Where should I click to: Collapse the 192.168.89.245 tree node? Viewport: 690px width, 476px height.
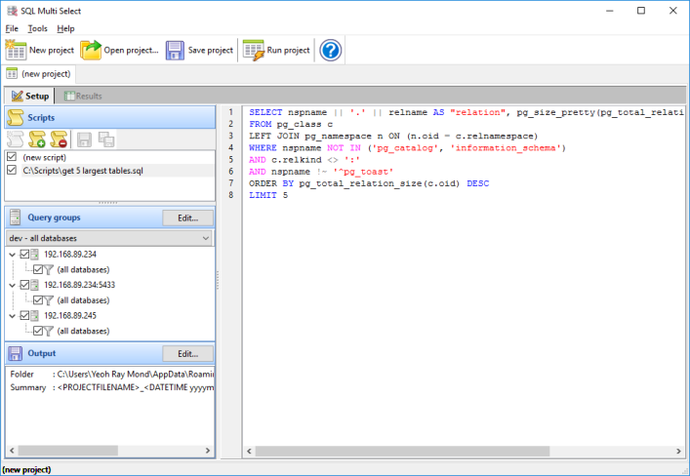[x=12, y=316]
